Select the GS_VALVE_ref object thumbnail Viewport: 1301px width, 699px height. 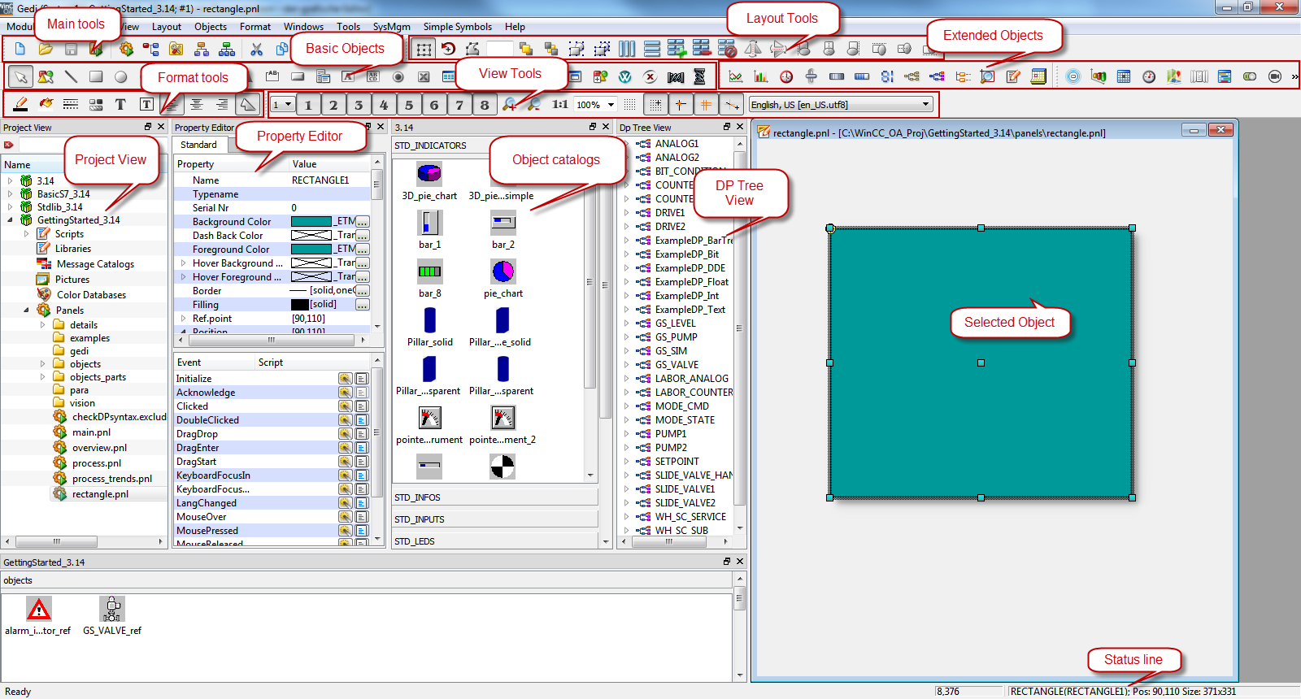112,609
